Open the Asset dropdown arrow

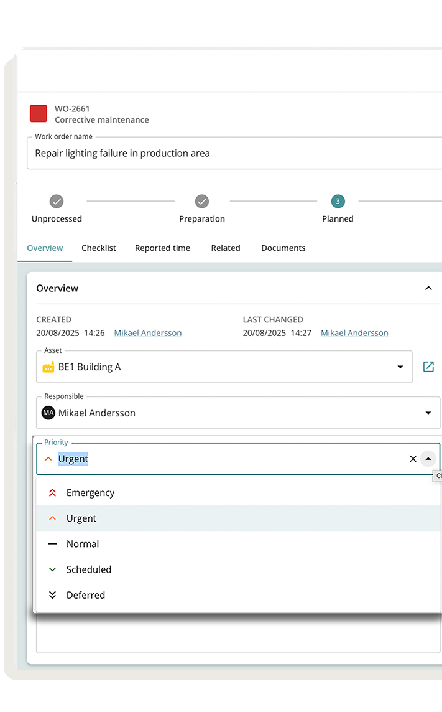pos(400,367)
